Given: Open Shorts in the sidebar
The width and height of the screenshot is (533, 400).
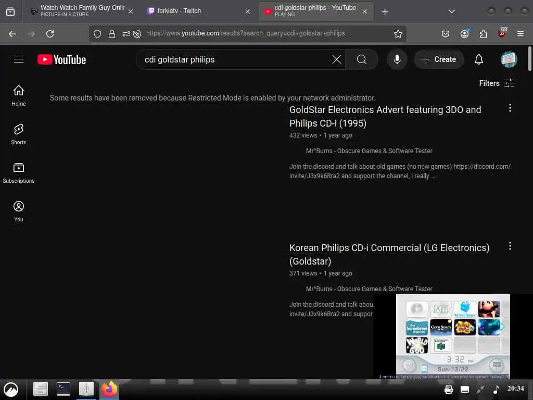Looking at the screenshot, I should (19, 134).
